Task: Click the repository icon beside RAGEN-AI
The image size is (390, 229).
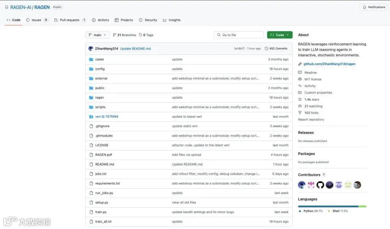Action: point(6,7)
